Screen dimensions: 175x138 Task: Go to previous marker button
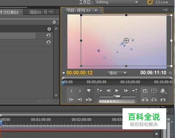tap(99, 90)
